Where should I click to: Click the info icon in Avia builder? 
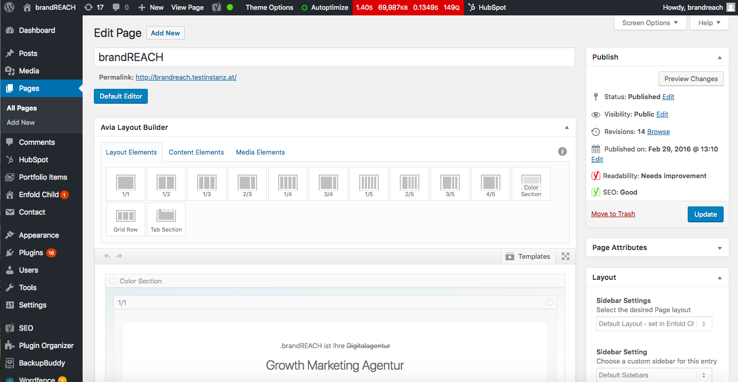click(562, 151)
